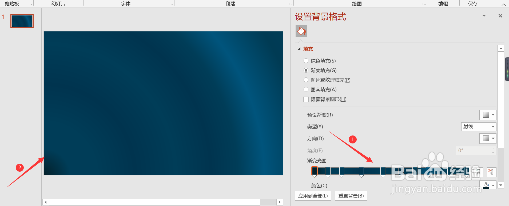Click the 预设渐变(R) label
The width and height of the screenshot is (509, 206).
(x=320, y=115)
